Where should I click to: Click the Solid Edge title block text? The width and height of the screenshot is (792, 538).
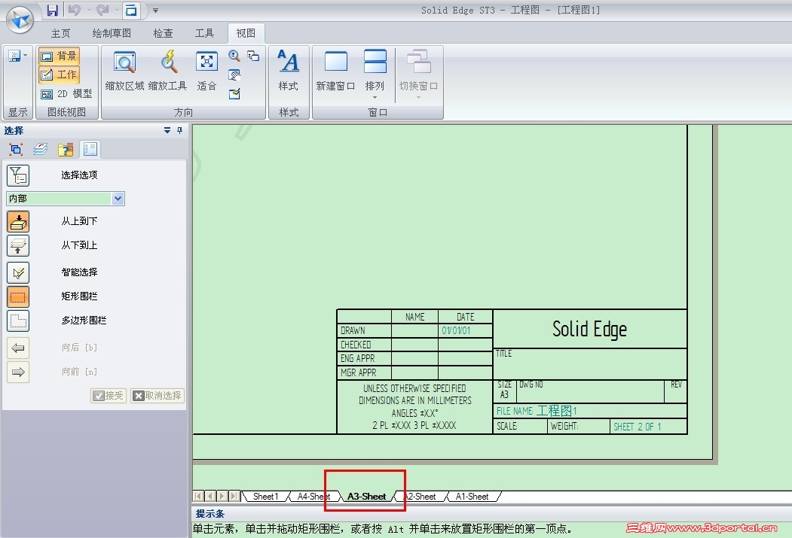point(589,330)
